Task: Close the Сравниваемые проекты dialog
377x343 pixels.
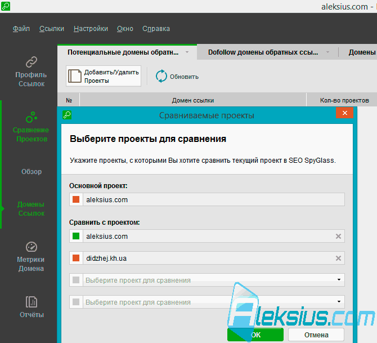Action: [x=344, y=113]
